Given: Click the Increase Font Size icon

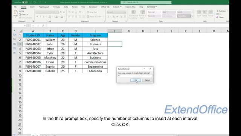Looking at the screenshot, I should click(x=61, y=12).
